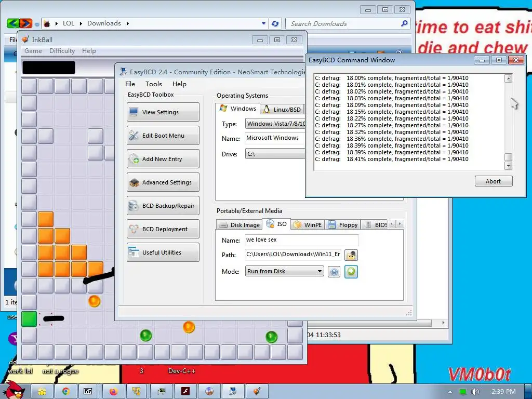
Task: Click the InkBall window title icon
Action: 25,39
